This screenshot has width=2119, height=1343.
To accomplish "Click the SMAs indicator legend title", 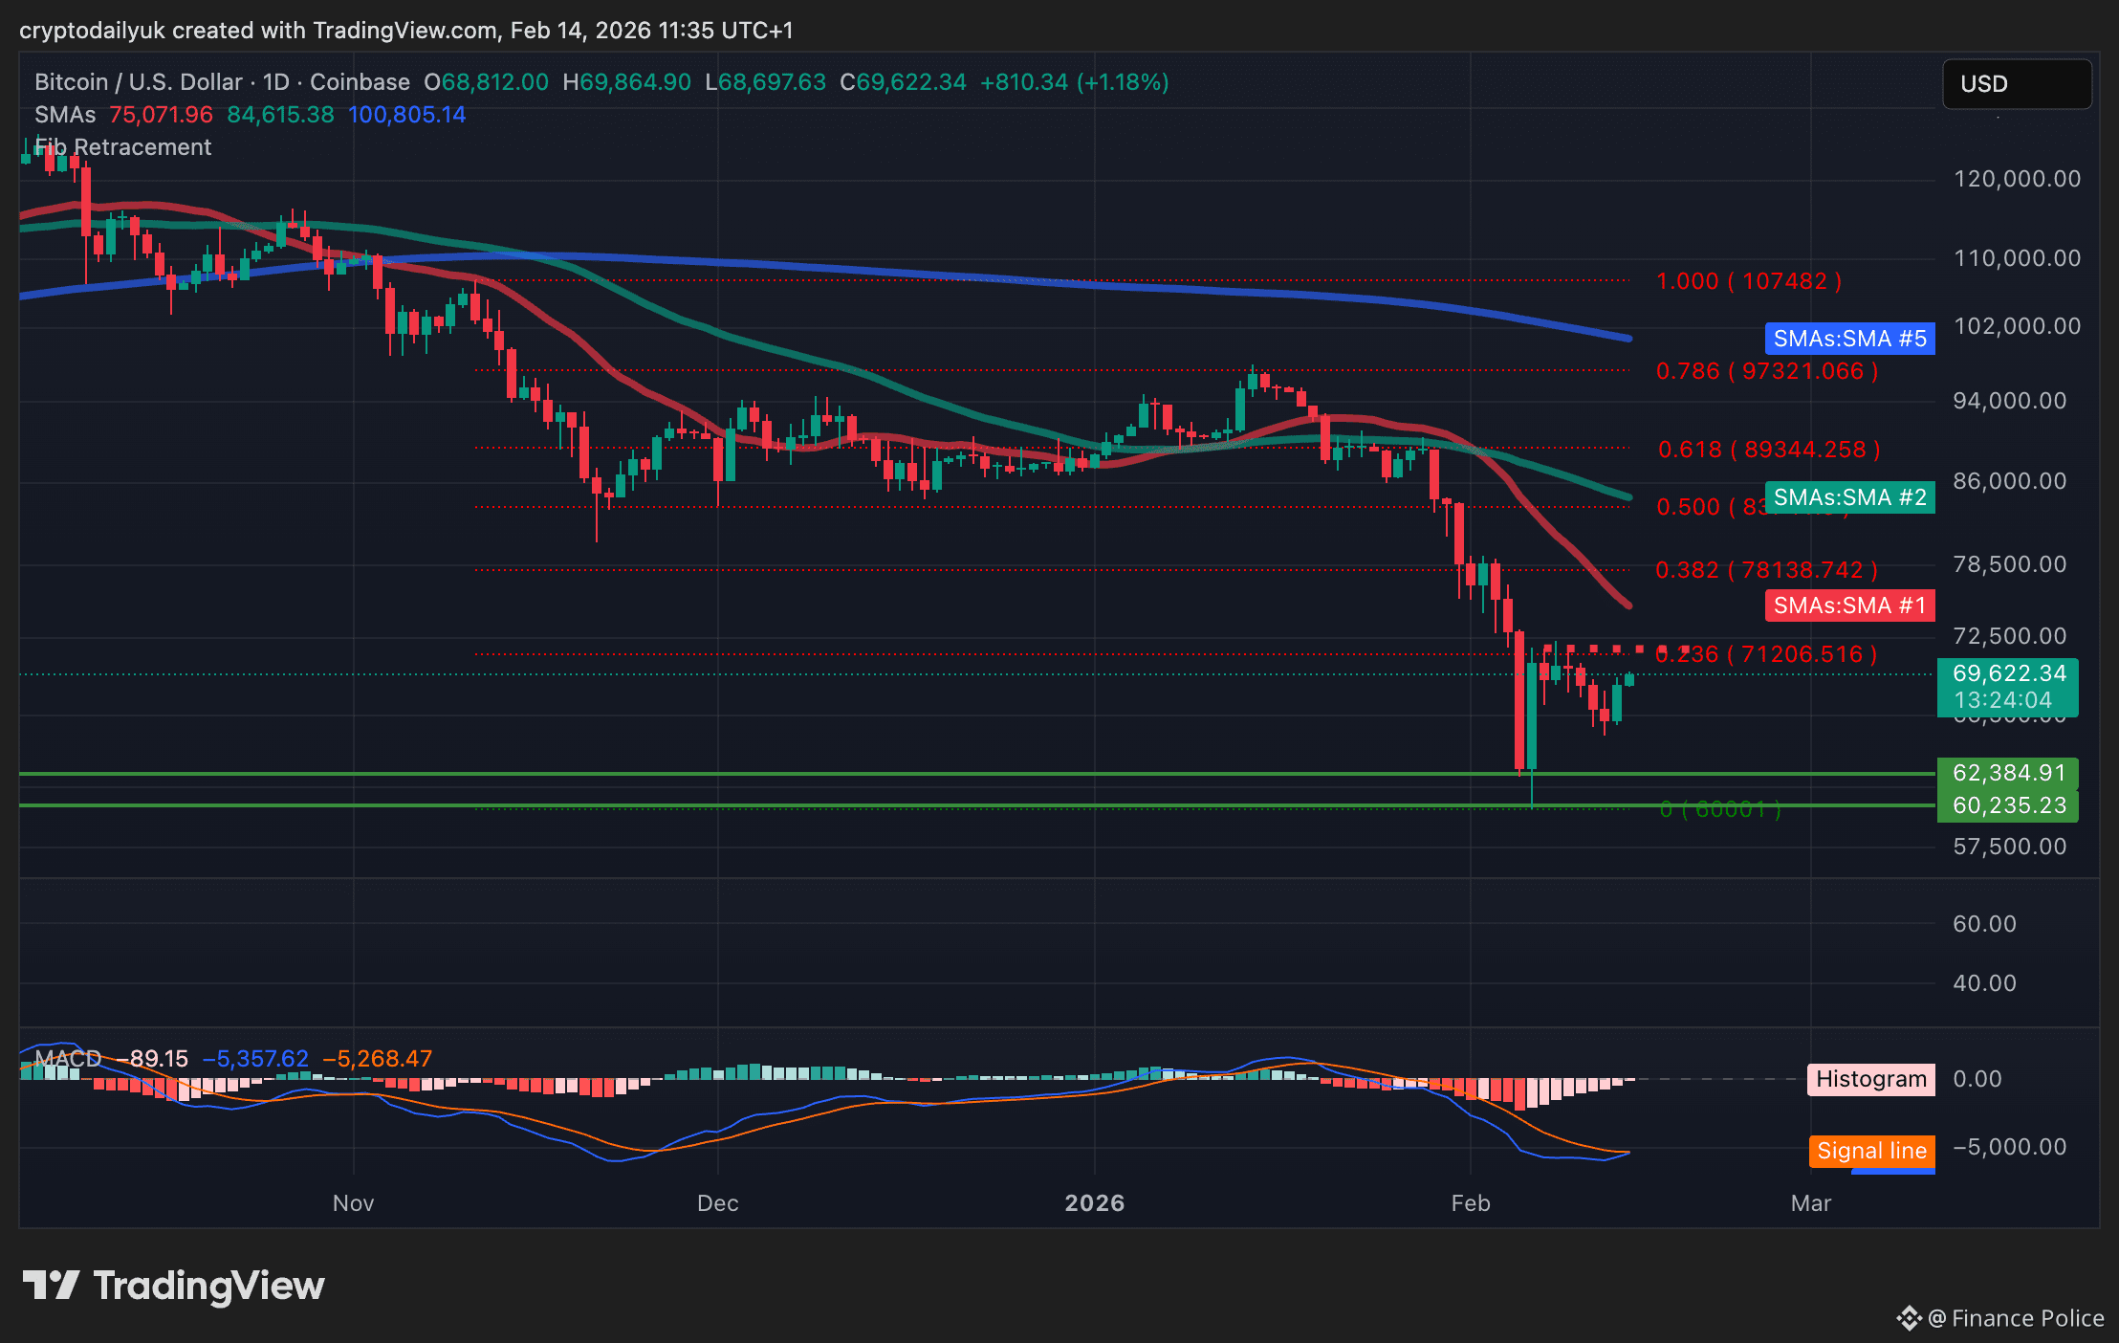I will tap(64, 115).
